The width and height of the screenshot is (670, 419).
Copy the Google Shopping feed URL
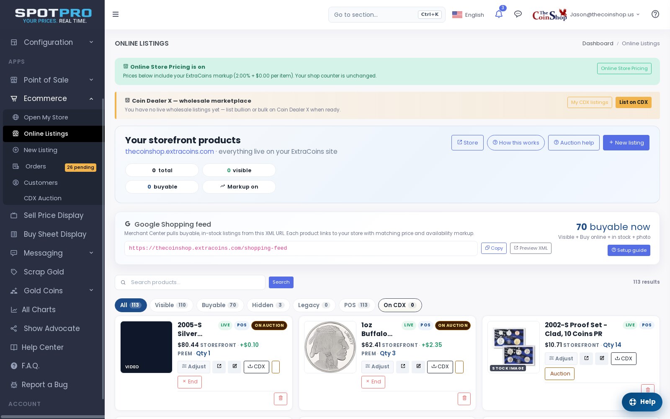(x=494, y=248)
